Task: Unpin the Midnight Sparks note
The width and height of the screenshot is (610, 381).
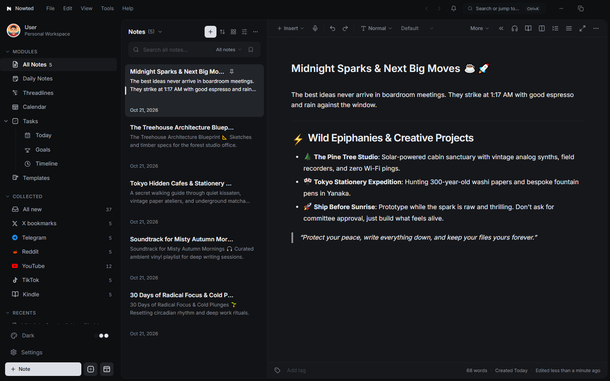Action: [x=232, y=72]
